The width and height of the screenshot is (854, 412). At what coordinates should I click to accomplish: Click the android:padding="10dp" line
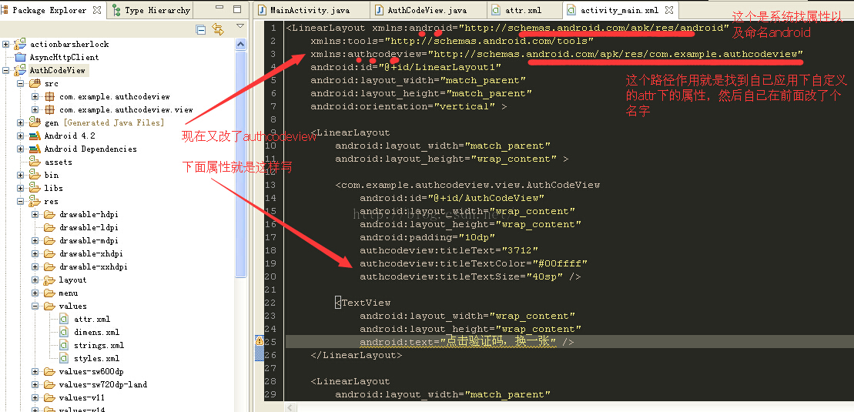pyautogui.click(x=427, y=237)
